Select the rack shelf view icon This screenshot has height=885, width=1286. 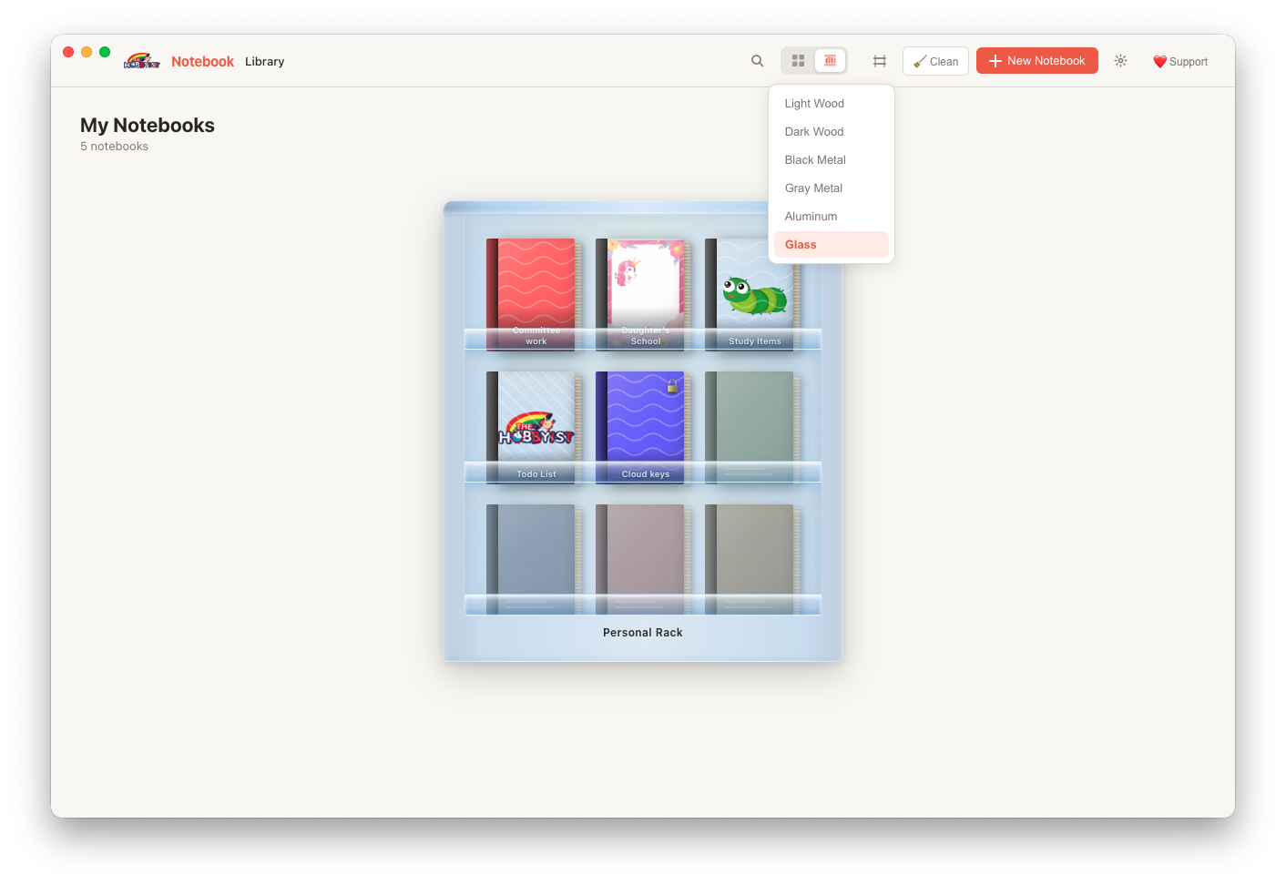click(x=830, y=60)
